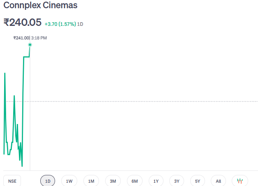Viewport: 258px width, 186px height.
Task: Click the green price marker dot
Action: pyautogui.click(x=30, y=44)
